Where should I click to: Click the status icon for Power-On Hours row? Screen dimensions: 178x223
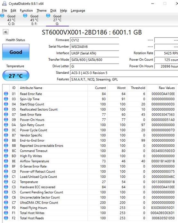6,120
